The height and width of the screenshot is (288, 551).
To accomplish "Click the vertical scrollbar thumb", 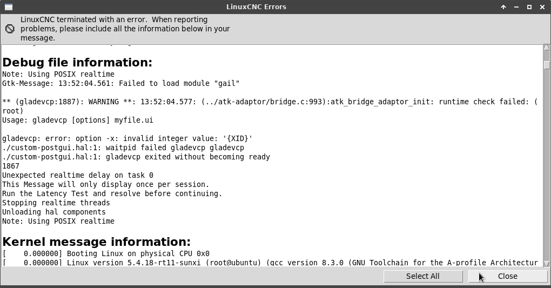I will click(547, 65).
